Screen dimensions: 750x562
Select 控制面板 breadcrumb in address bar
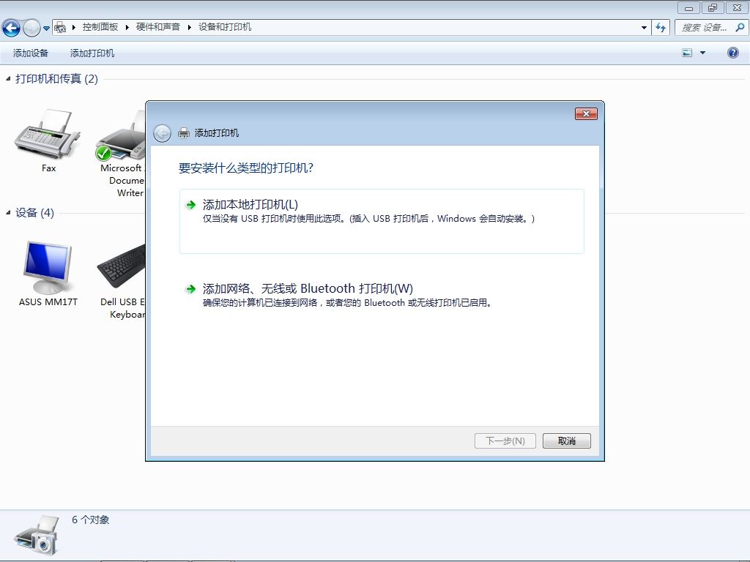tap(100, 27)
